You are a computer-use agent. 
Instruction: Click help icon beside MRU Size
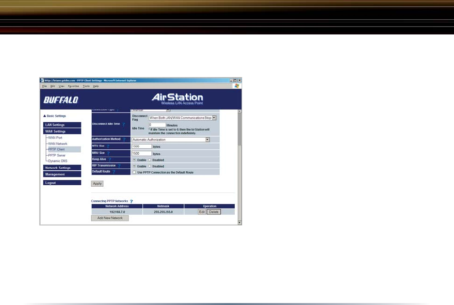108,153
